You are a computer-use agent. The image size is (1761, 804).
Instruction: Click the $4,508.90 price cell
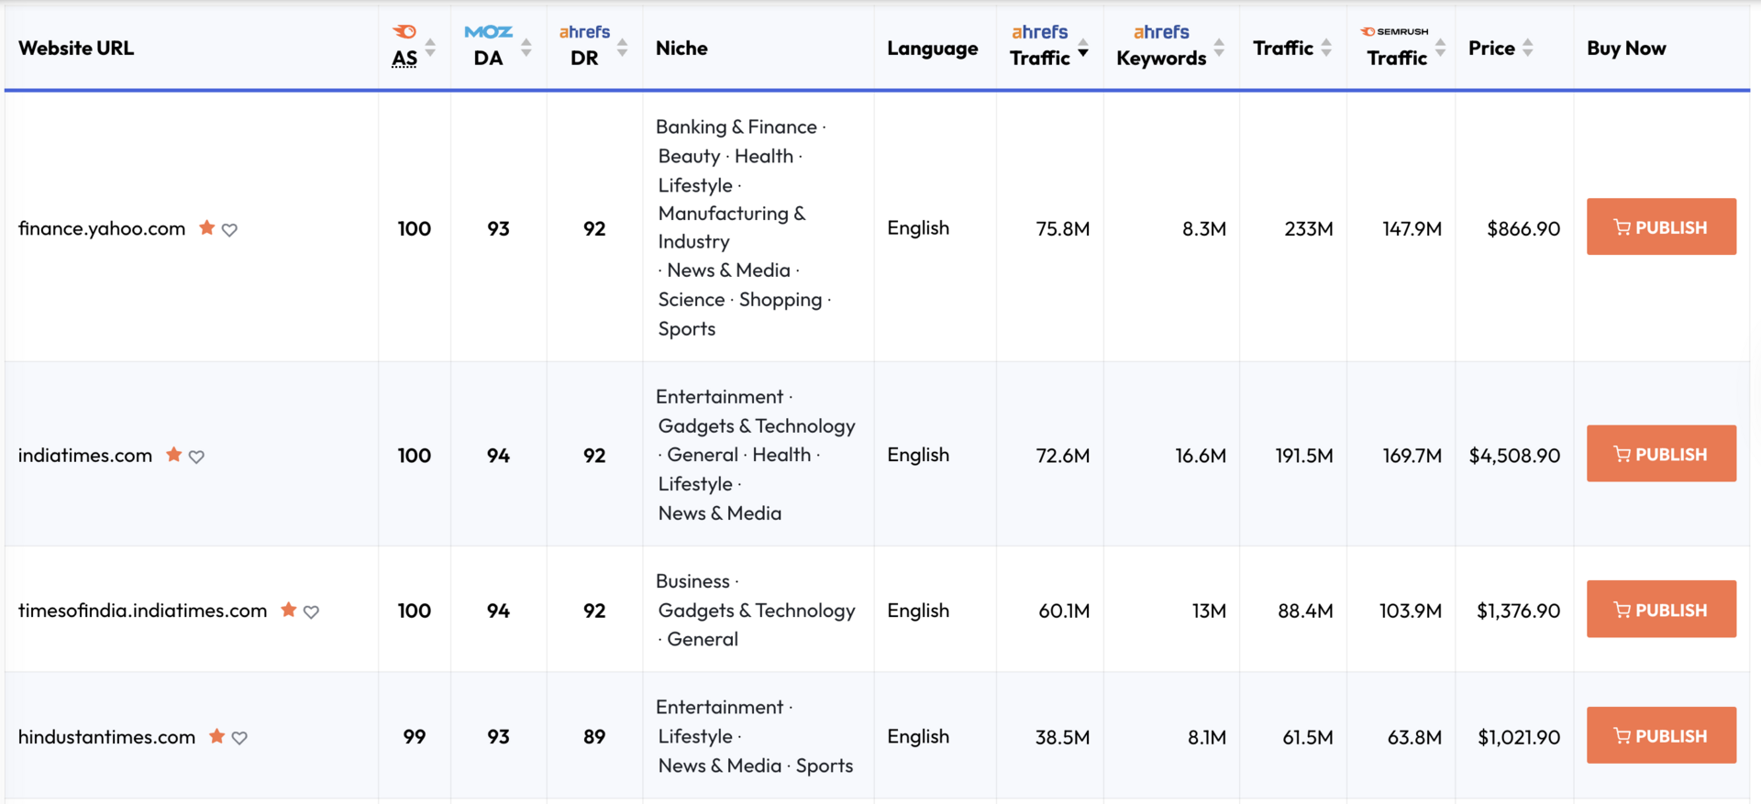click(1514, 456)
